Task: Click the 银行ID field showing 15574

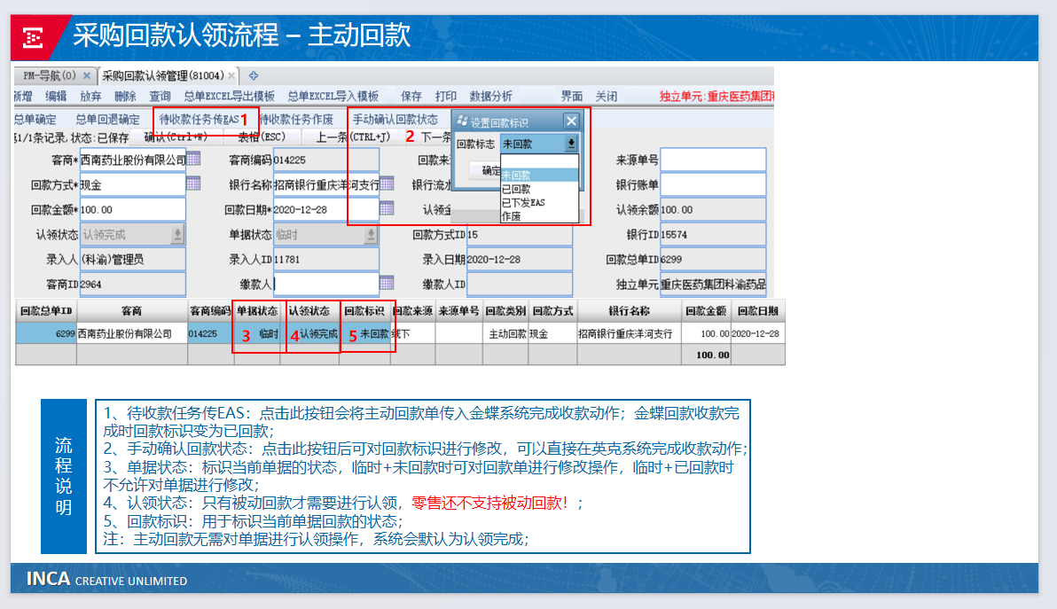Action: tap(713, 234)
